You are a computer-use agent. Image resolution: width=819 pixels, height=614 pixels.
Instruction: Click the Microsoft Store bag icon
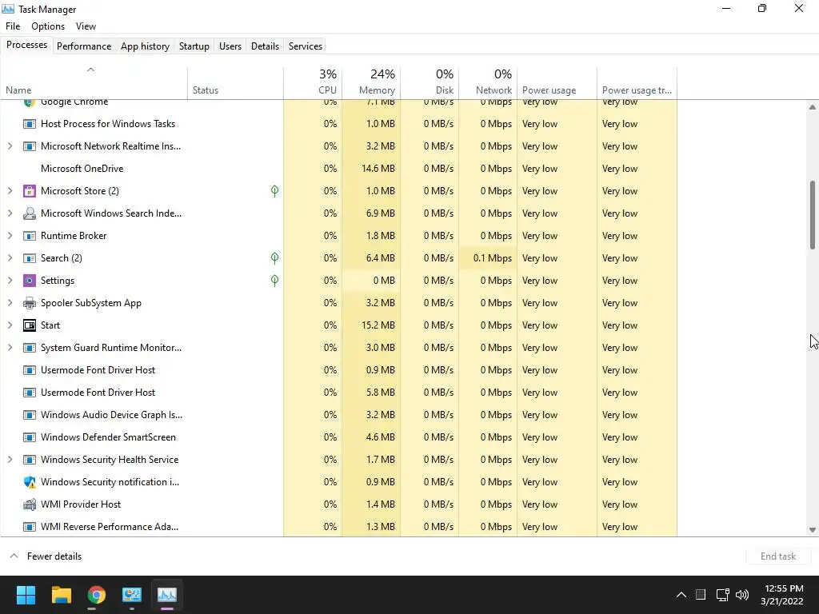[30, 191]
